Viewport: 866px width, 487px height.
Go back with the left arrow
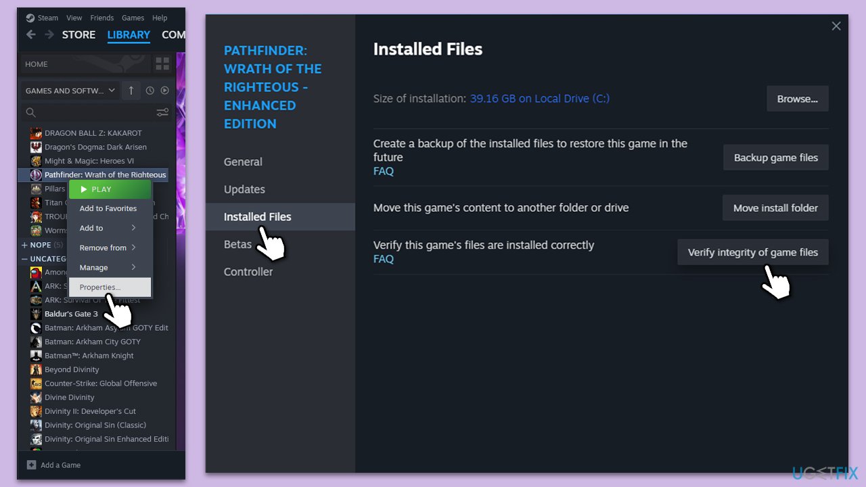[x=31, y=34]
